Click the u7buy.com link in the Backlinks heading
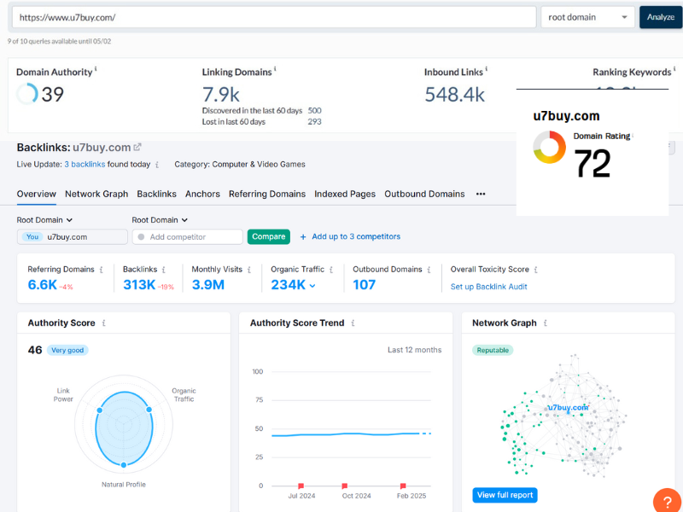The image size is (683, 512). click(102, 148)
